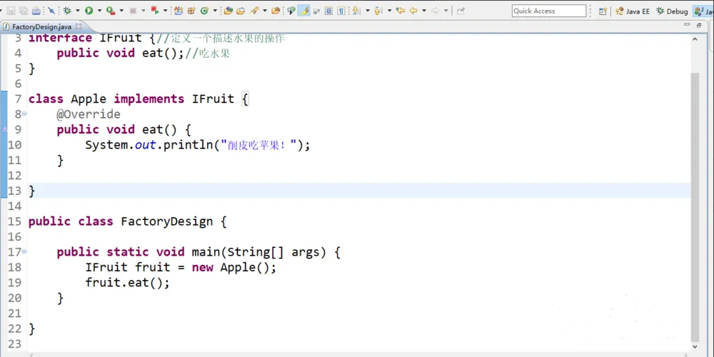This screenshot has height=357, width=714.
Task: Click the Open Type icon
Action: [228, 11]
